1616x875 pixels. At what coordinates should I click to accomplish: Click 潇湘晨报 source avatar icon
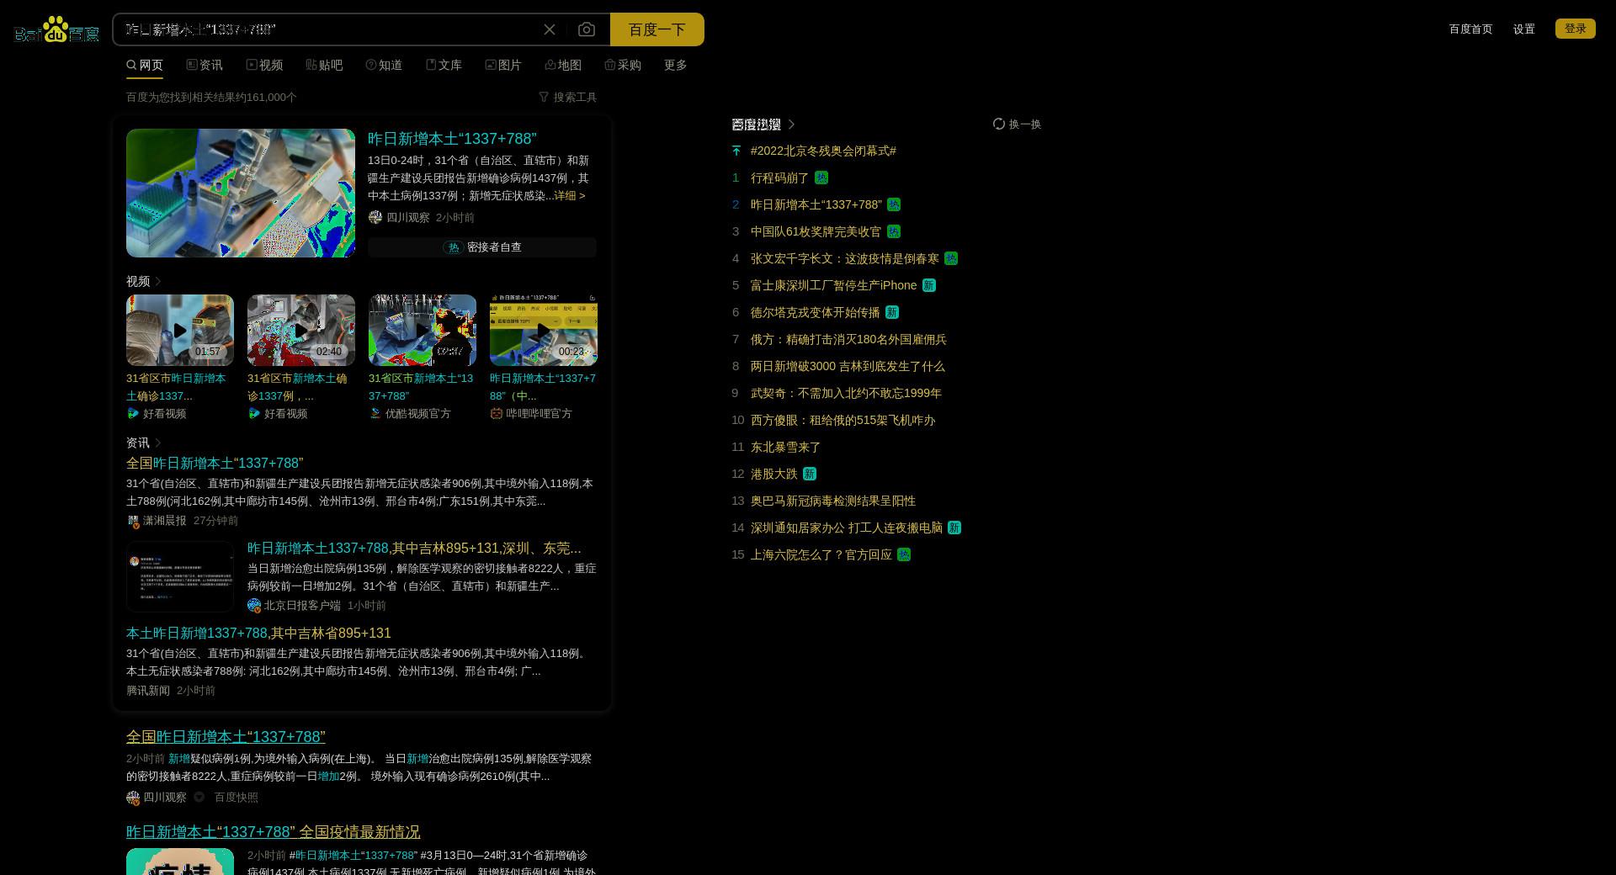pos(133,521)
